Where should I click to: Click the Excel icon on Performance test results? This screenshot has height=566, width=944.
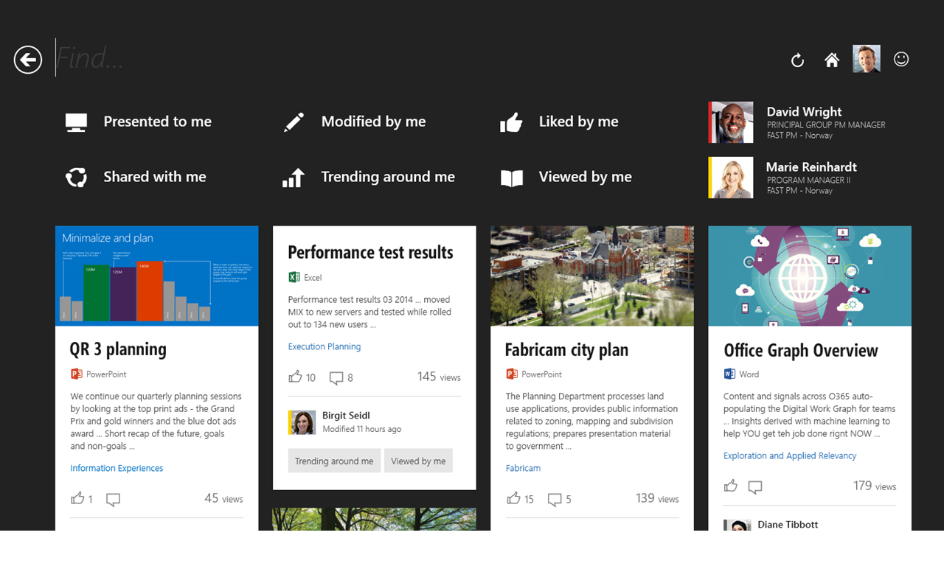pyautogui.click(x=294, y=277)
